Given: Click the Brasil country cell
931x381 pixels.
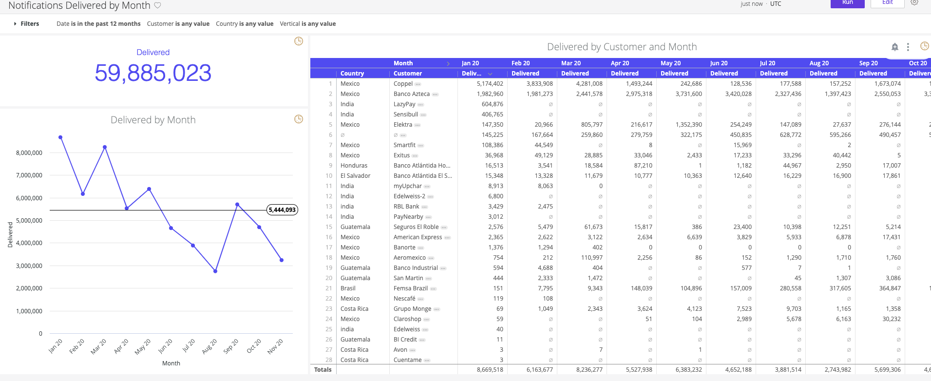Looking at the screenshot, I should click(x=348, y=288).
